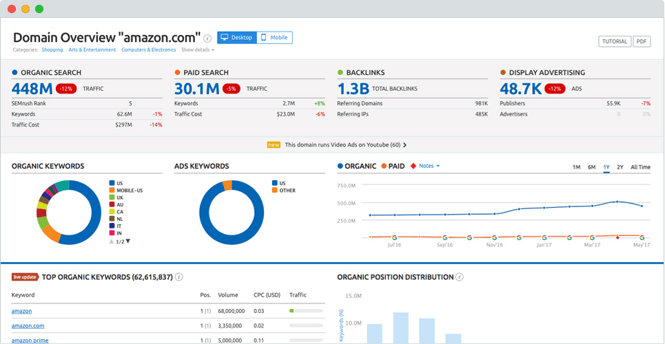Open the 'amazon prime' keyword link
The width and height of the screenshot is (665, 344).
click(30, 340)
